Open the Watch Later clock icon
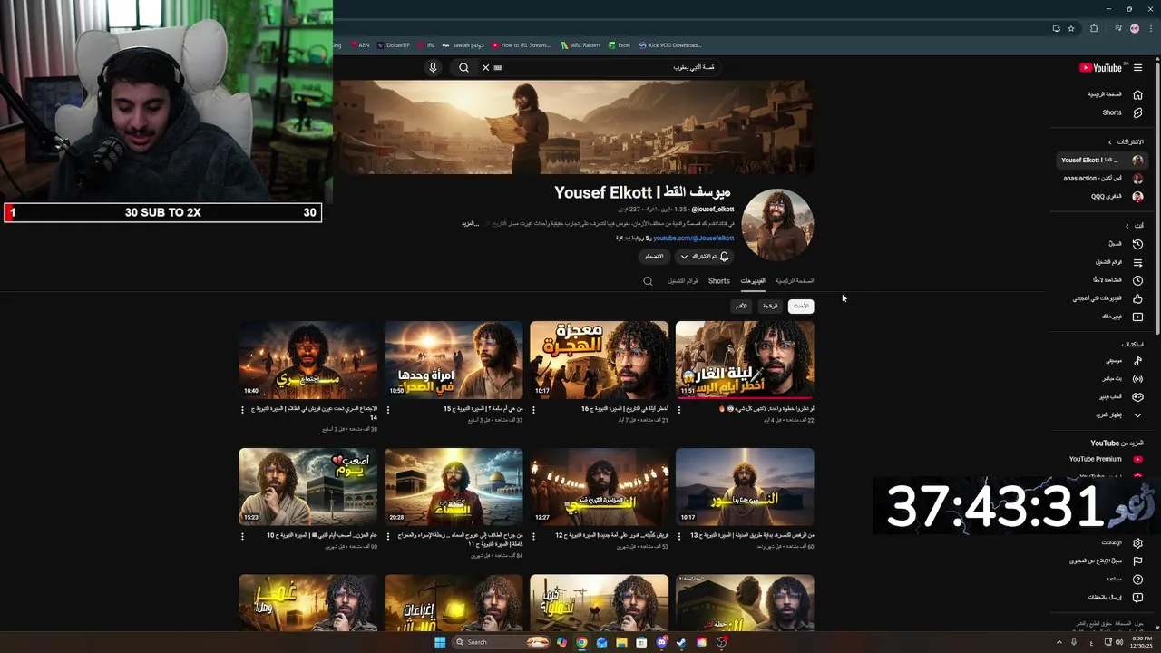The image size is (1161, 653). pyautogui.click(x=1137, y=280)
